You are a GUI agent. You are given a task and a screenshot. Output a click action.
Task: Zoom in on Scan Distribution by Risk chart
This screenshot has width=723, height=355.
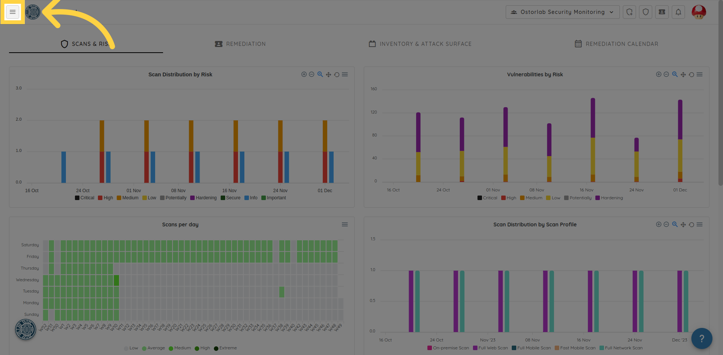tap(304, 74)
